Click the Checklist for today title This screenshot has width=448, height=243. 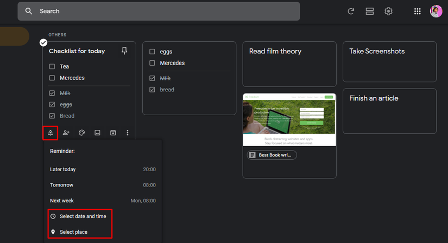[x=77, y=51]
